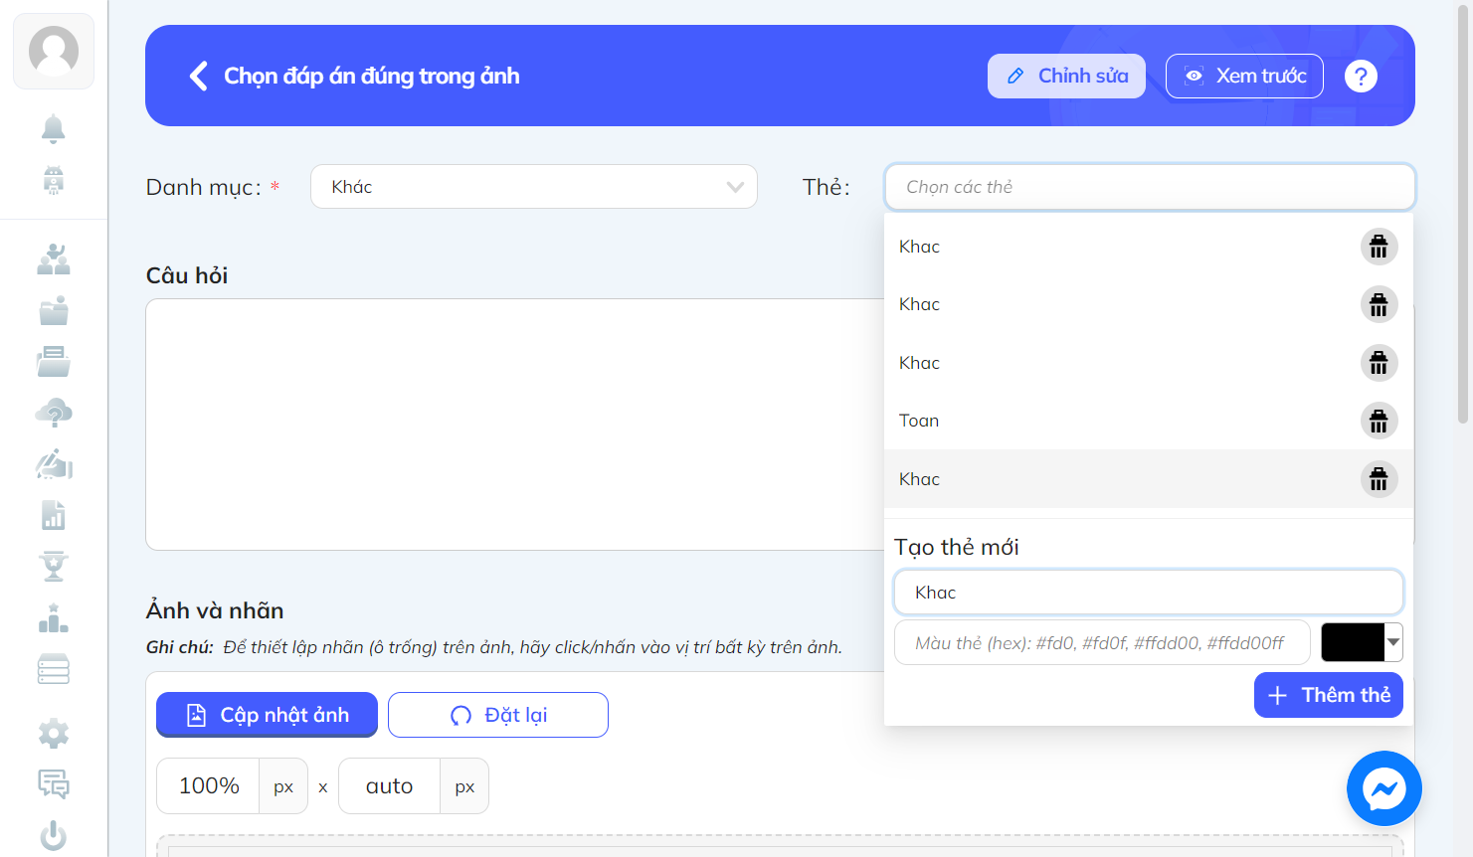Click the power logout icon
1473x857 pixels.
coord(54,836)
